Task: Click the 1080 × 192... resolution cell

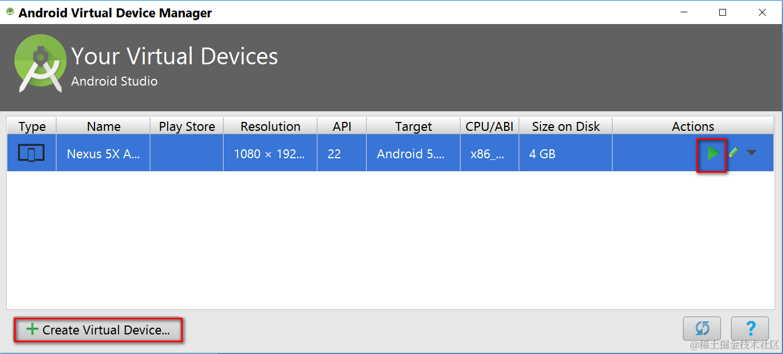Action: coord(270,153)
